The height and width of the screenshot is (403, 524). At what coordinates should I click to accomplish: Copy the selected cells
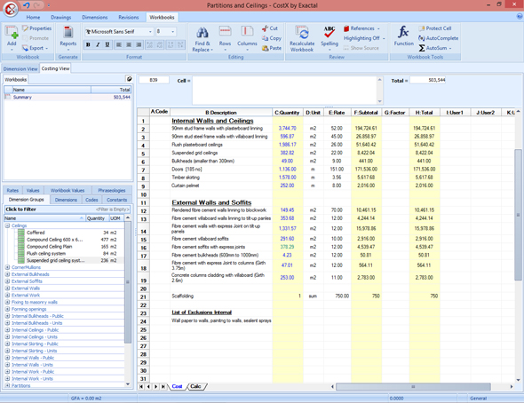pyautogui.click(x=272, y=38)
